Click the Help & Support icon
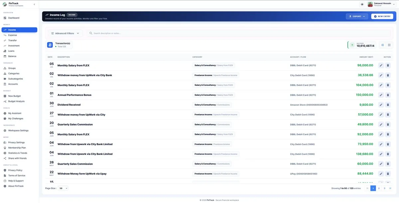Image resolution: width=399 pixels, height=203 pixels. point(5,181)
